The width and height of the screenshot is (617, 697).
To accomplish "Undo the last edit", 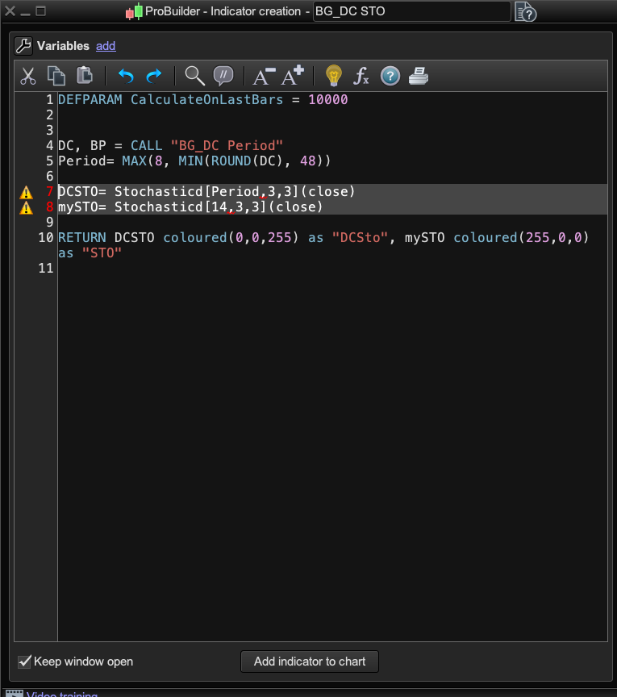I will click(x=126, y=77).
